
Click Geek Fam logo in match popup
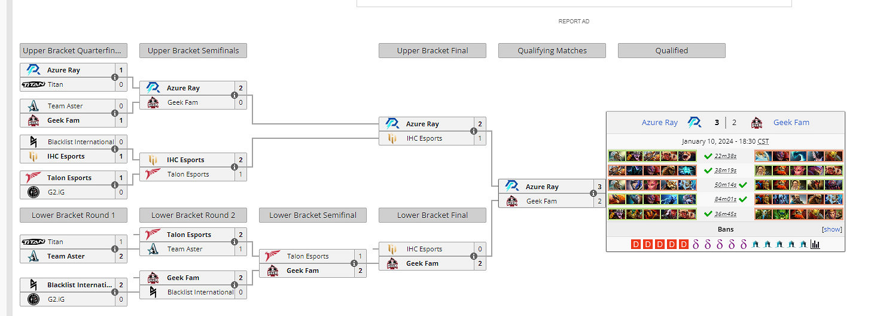pyautogui.click(x=757, y=123)
